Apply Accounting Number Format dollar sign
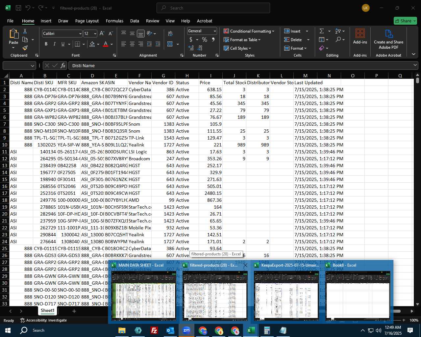 coord(191,39)
